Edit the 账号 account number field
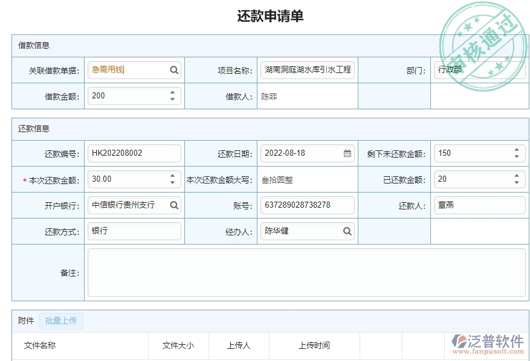 pyautogui.click(x=307, y=205)
